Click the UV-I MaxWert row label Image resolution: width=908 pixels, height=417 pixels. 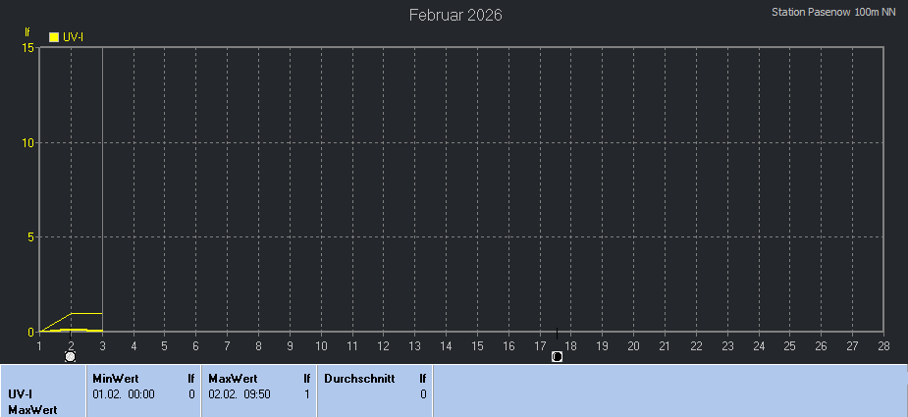coord(29,401)
